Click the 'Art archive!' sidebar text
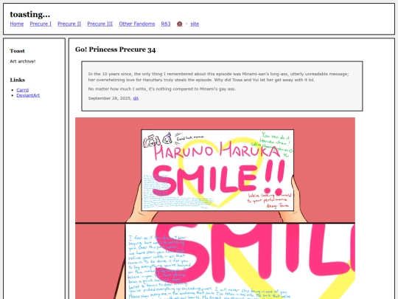The image size is (398, 299). point(23,61)
